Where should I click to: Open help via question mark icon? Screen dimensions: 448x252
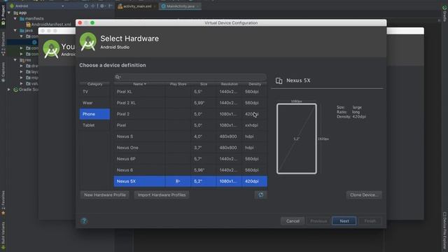[84, 221]
